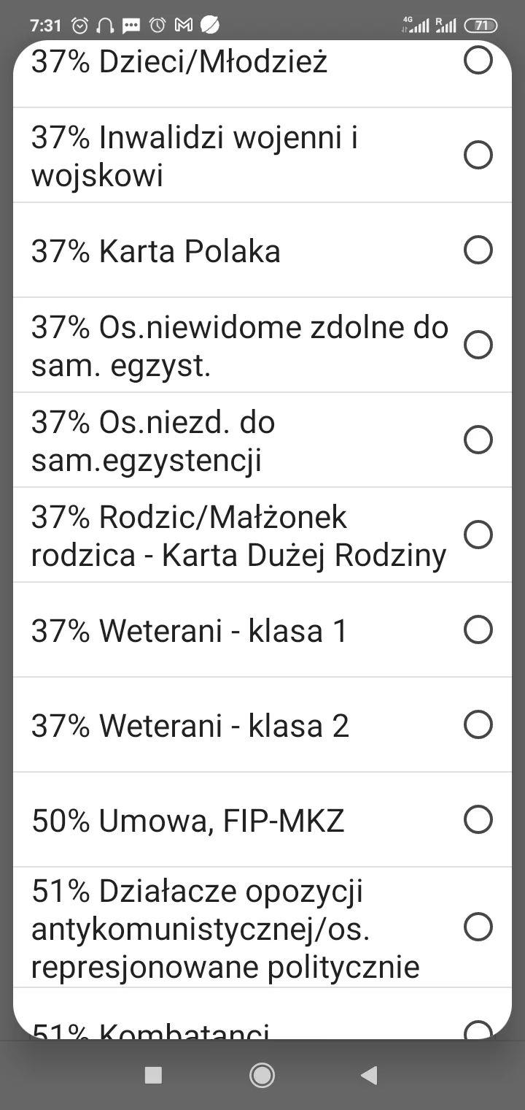Screen dimensions: 525x1110
Task: Select the 37% Dzieci/Młodzież radio button
Action: (478, 61)
